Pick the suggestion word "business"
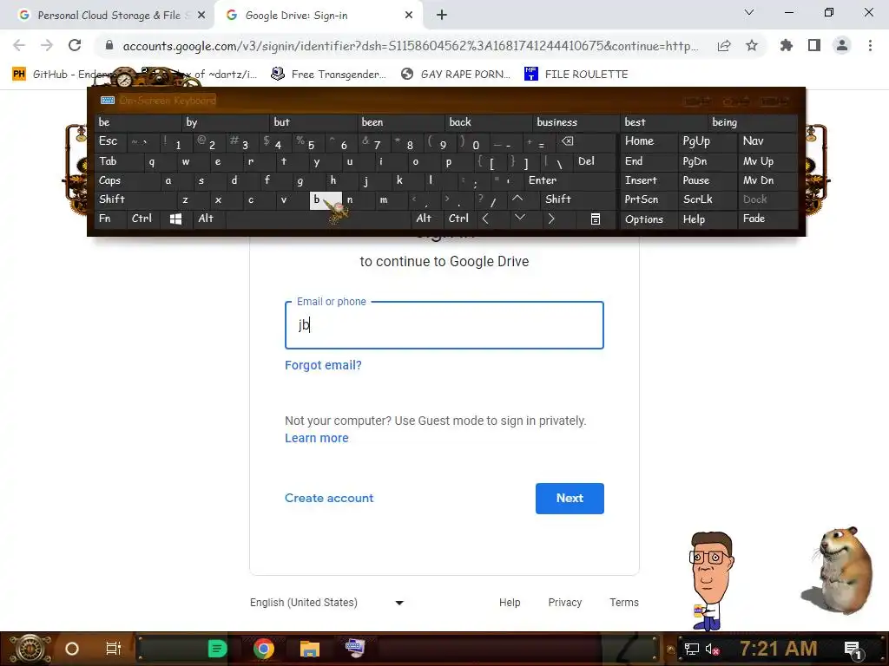 coord(576,122)
